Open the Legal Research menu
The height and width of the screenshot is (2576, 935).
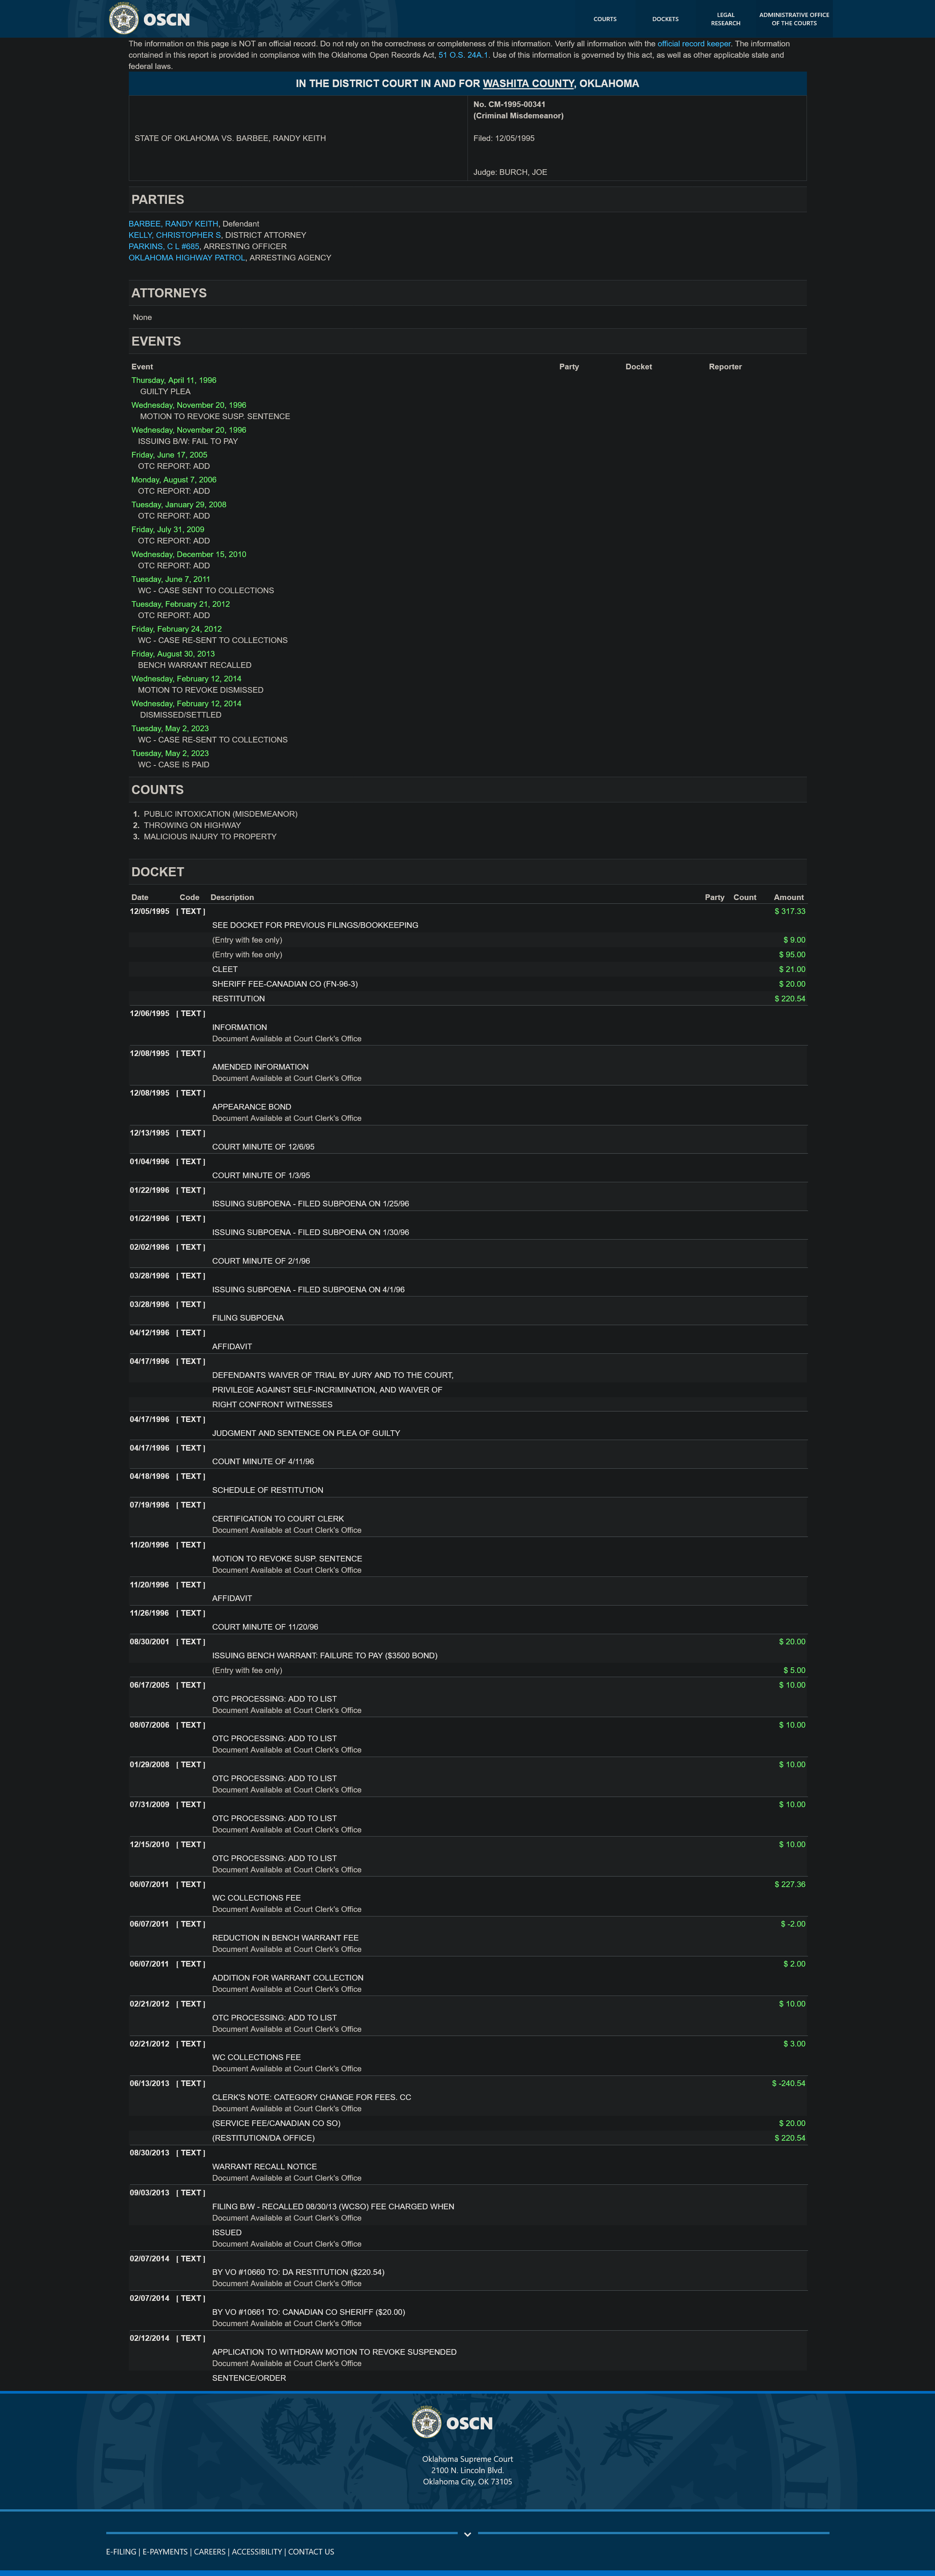point(725,19)
